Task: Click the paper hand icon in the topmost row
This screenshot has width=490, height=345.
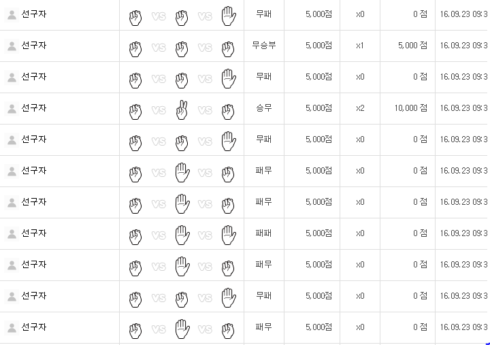Action: 229,16
